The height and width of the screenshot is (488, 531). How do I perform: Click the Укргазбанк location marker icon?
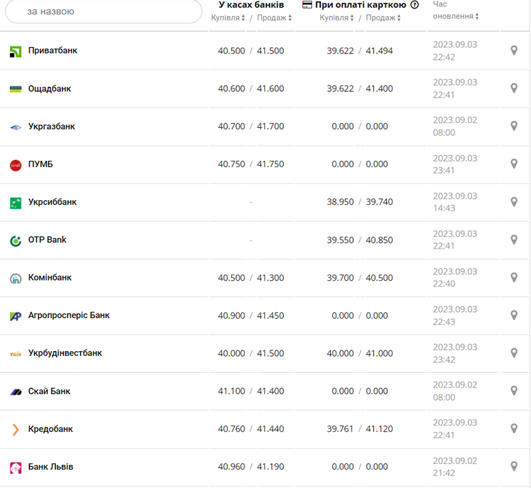click(514, 126)
